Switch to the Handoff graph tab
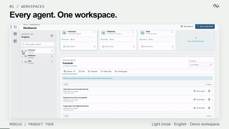229x129 pixels. point(121,71)
